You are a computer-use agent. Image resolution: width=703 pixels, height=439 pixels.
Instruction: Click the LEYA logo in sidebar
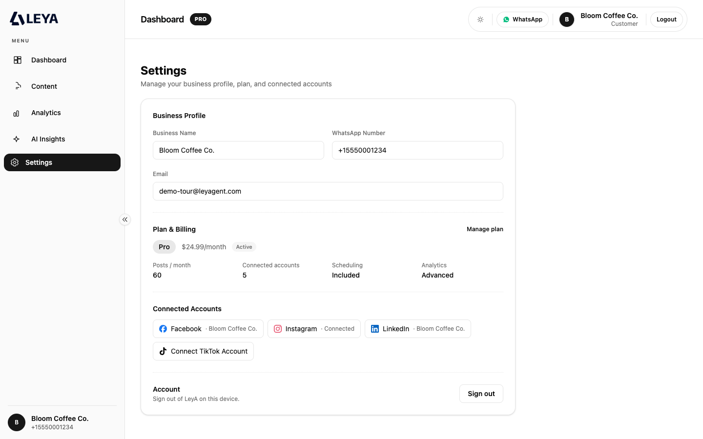pos(34,19)
